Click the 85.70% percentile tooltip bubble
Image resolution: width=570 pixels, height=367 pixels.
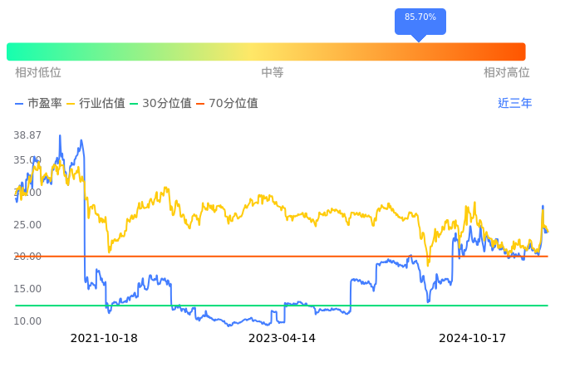point(420,18)
